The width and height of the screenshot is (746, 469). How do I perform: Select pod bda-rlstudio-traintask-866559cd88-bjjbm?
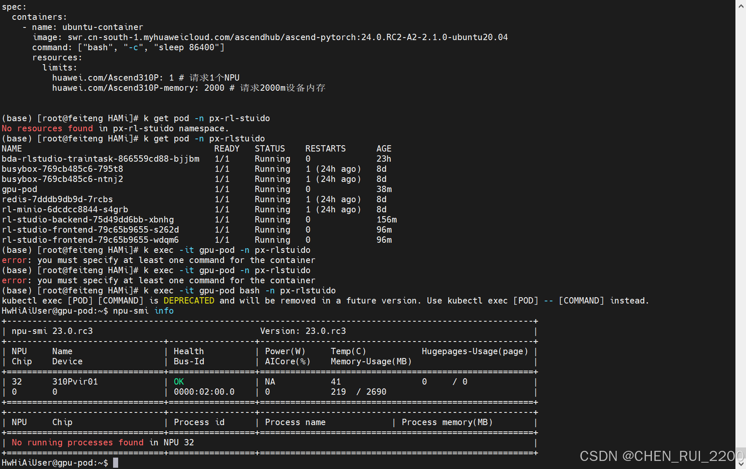click(x=100, y=158)
